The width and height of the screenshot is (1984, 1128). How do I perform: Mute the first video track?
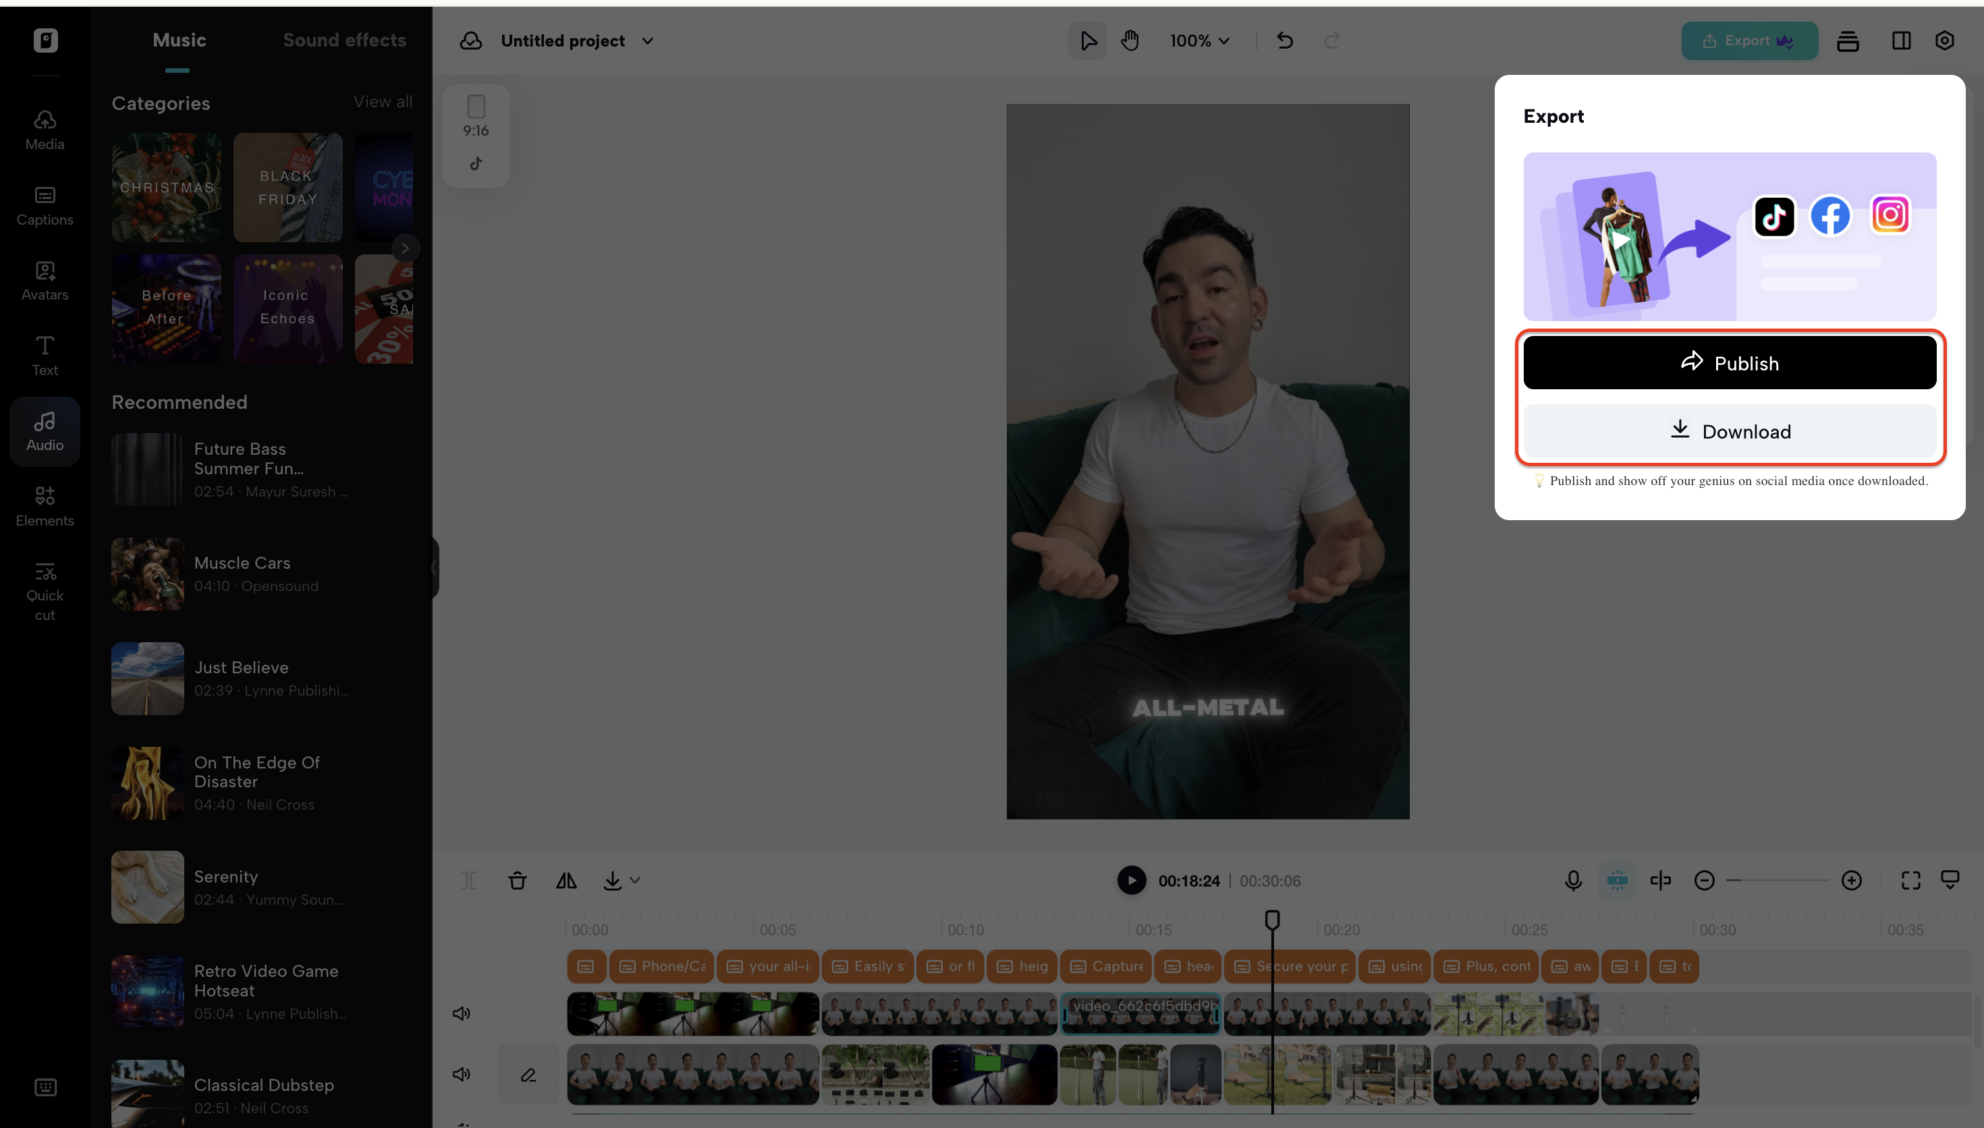tap(461, 1013)
